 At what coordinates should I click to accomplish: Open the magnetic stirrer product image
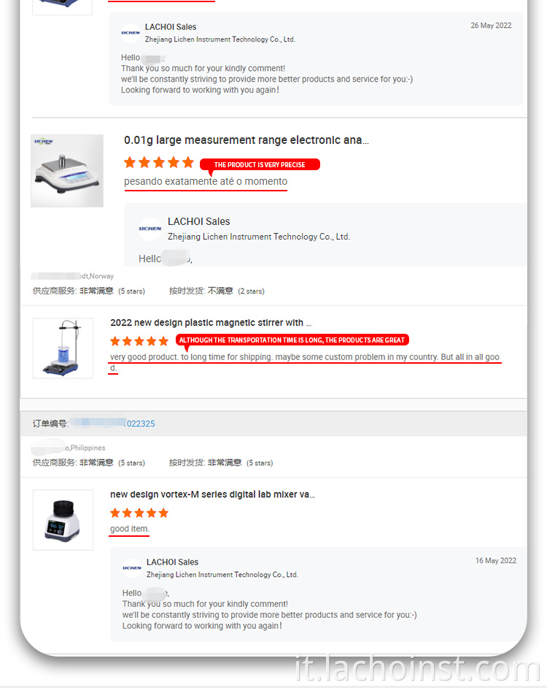pyautogui.click(x=63, y=348)
